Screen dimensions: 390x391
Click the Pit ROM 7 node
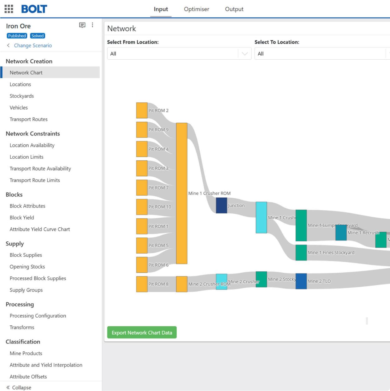tap(142, 188)
